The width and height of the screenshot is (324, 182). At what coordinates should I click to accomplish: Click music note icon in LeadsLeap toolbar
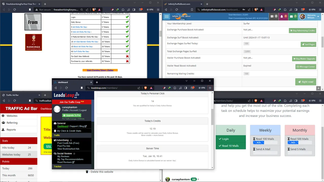180,88
